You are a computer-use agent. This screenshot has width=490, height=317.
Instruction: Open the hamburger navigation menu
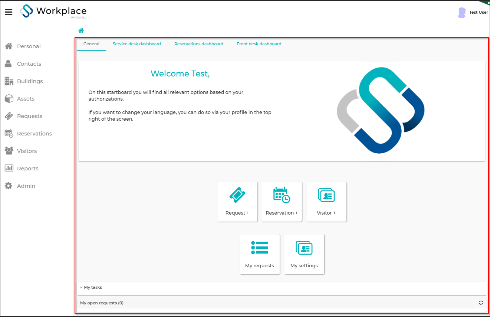click(x=9, y=12)
